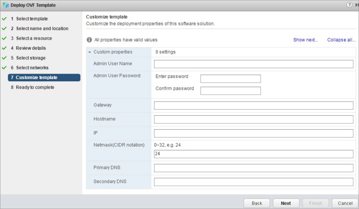
Task: Collapse the Custom properties section arrow
Action: tap(90, 52)
